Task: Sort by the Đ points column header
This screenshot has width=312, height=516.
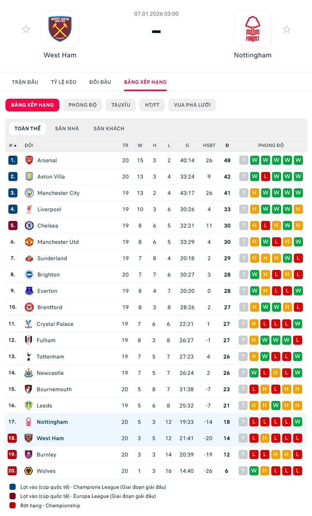Action: (227, 145)
